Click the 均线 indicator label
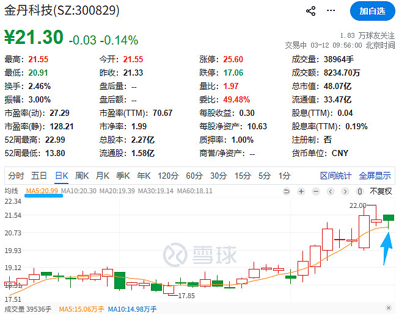 tap(11, 191)
